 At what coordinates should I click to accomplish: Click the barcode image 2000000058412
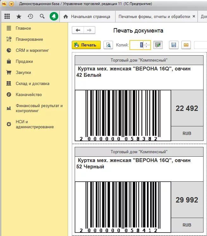pos(123,207)
